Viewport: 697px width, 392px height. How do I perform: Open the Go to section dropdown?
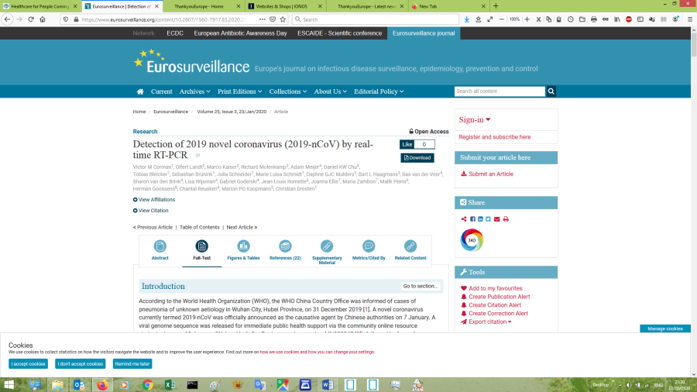point(421,287)
